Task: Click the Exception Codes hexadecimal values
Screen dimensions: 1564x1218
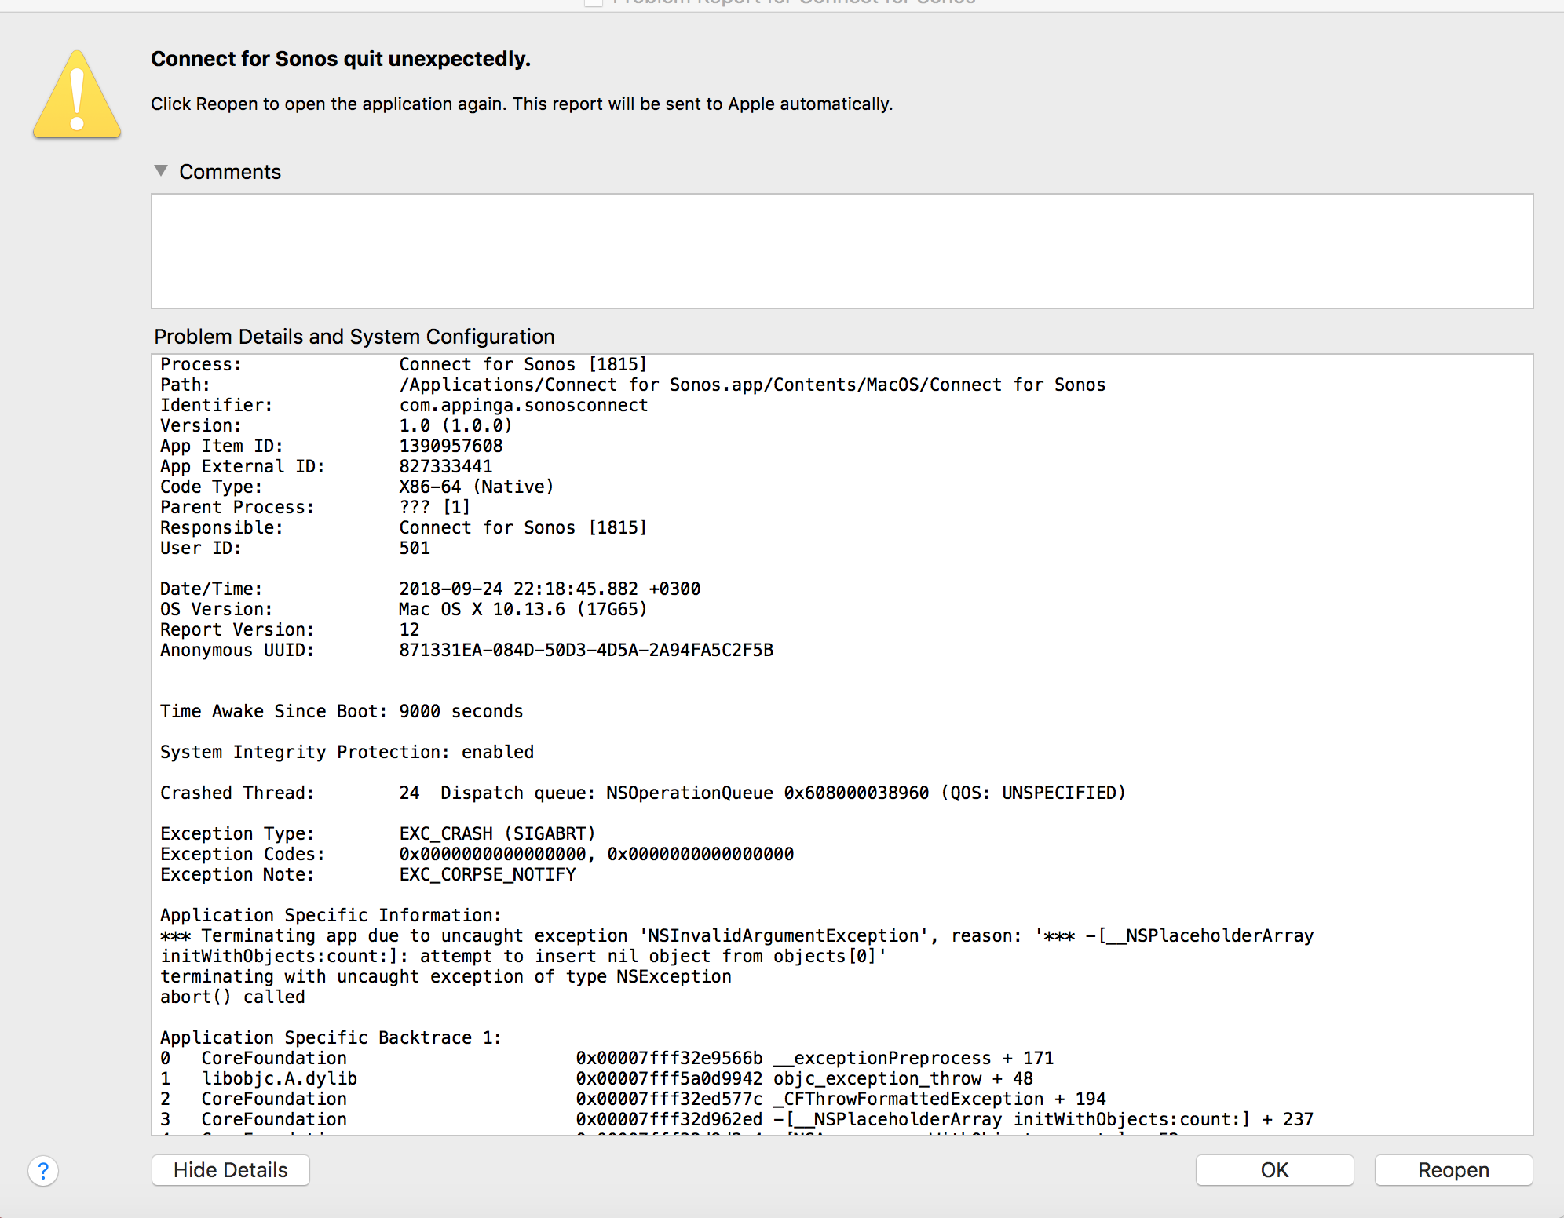Action: click(x=597, y=854)
